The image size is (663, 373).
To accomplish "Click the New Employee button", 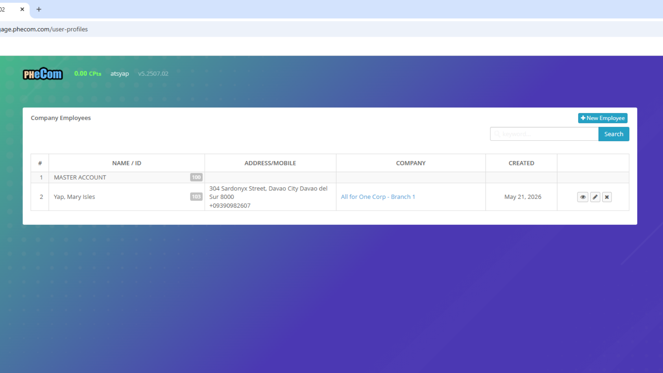I will [x=603, y=118].
